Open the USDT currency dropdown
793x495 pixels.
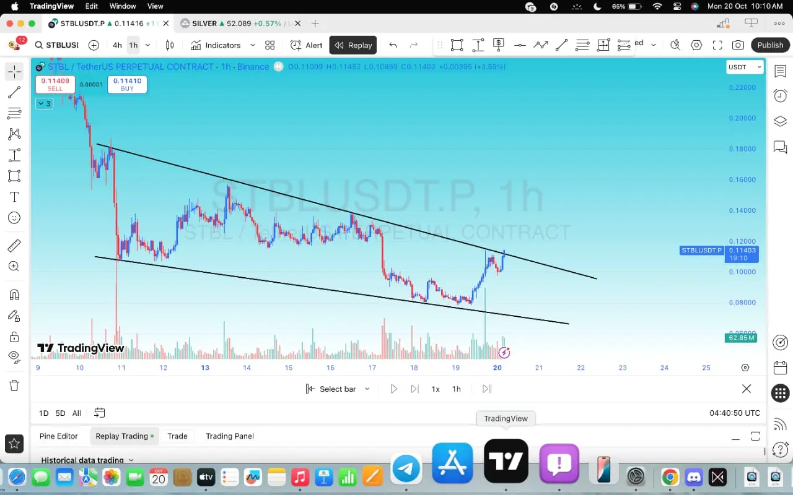tap(745, 67)
